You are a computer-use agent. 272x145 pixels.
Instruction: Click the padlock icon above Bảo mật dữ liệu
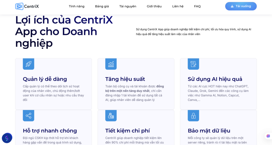point(193,116)
